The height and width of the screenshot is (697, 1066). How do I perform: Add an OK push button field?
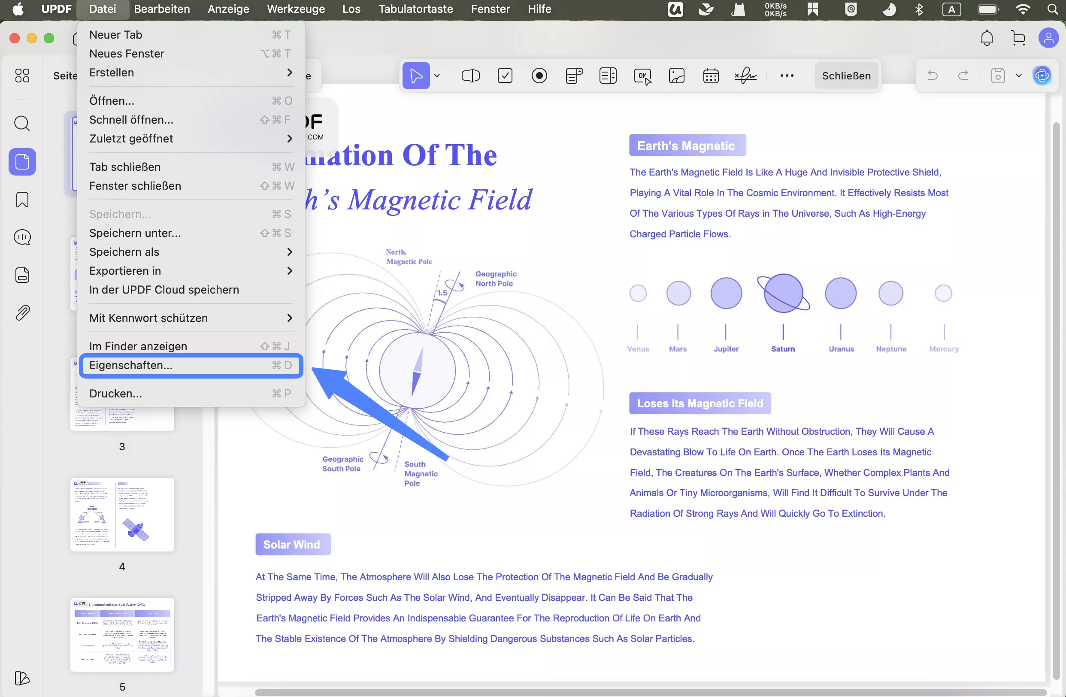pyautogui.click(x=642, y=75)
